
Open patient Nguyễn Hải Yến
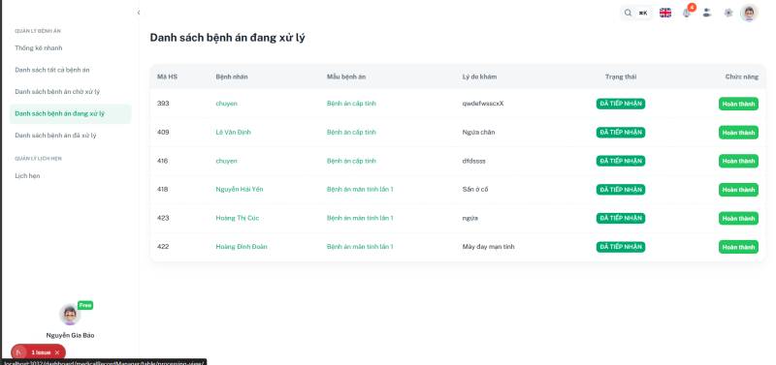pyautogui.click(x=240, y=189)
